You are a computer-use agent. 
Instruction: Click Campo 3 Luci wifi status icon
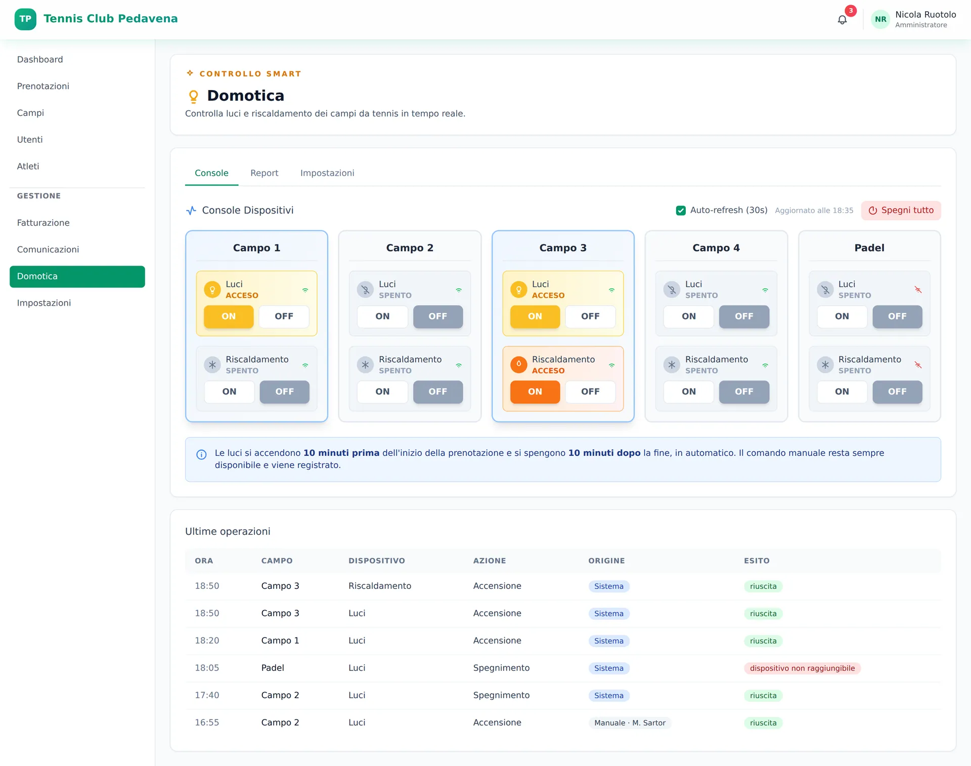612,290
